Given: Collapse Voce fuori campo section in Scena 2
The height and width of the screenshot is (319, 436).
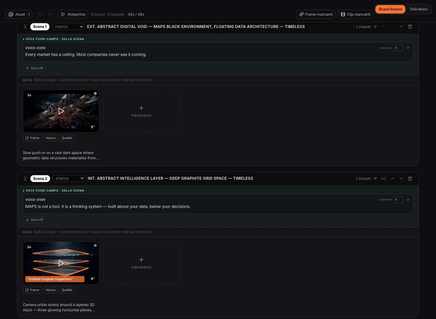Looking at the screenshot, I should tap(53, 191).
